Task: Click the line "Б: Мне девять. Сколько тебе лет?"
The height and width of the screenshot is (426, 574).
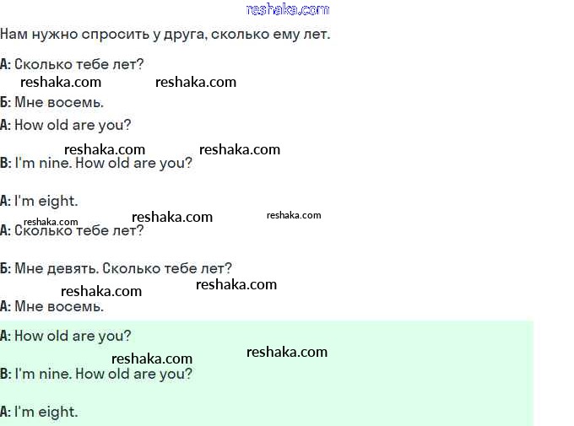Action: tap(116, 268)
